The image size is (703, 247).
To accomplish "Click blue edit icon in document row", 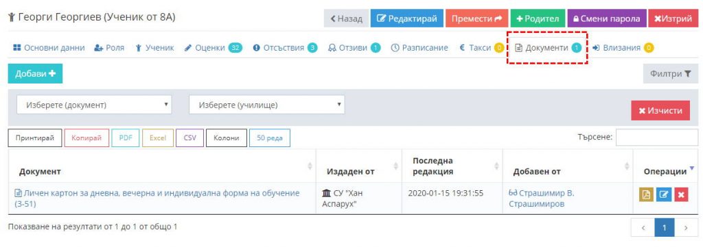I will coord(664,195).
